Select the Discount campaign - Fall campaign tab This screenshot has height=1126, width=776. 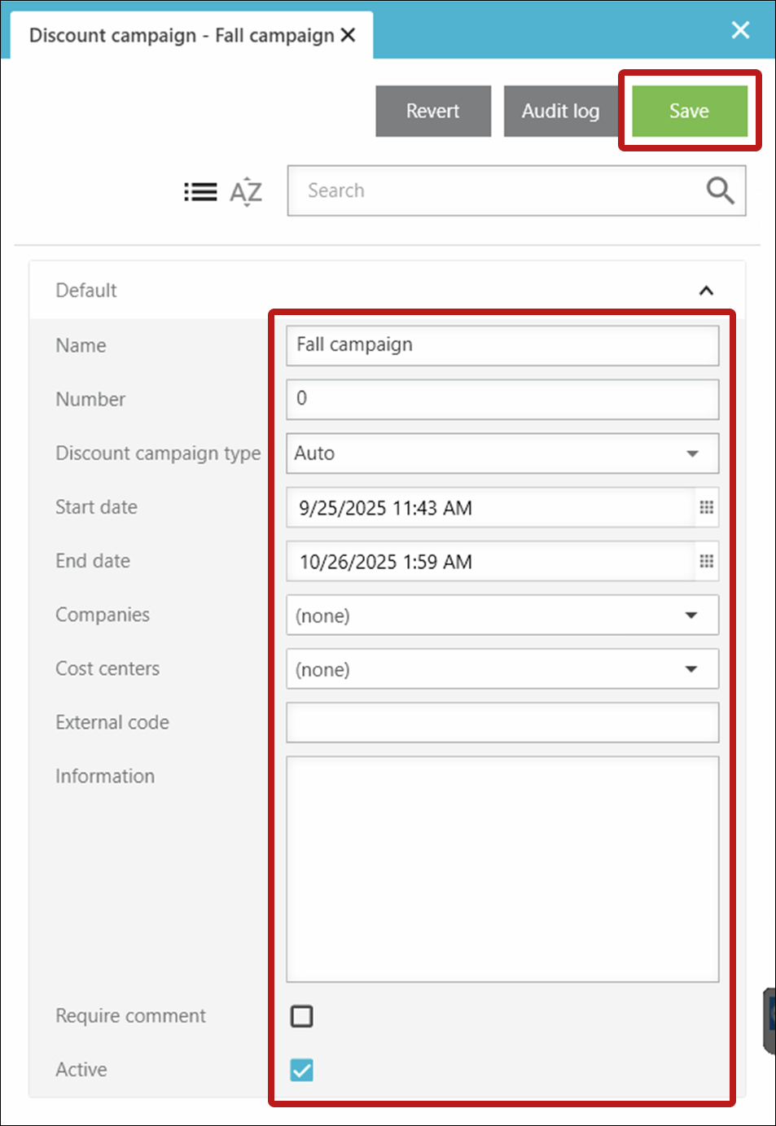coord(181,36)
